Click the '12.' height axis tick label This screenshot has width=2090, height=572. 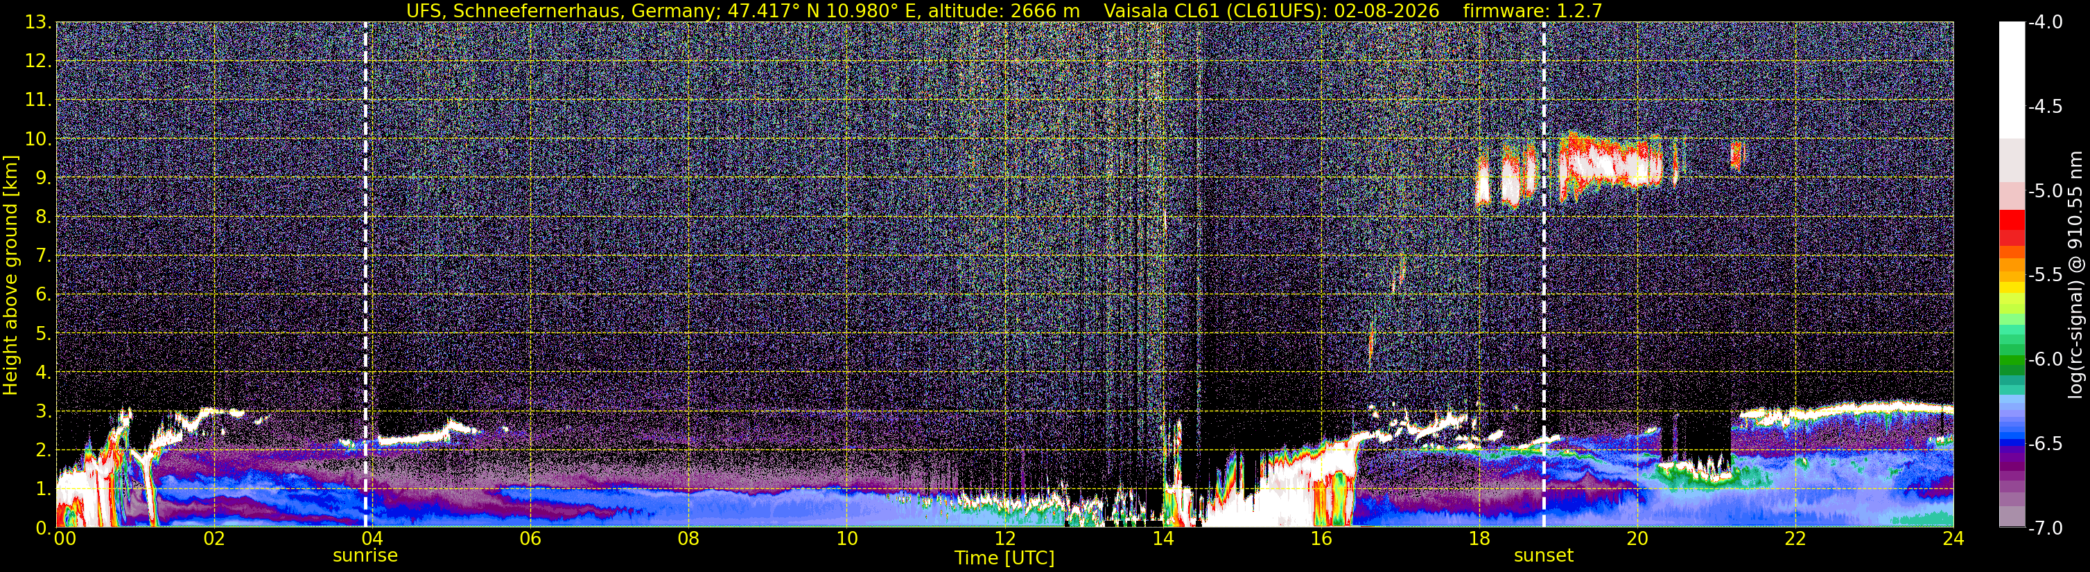[37, 62]
